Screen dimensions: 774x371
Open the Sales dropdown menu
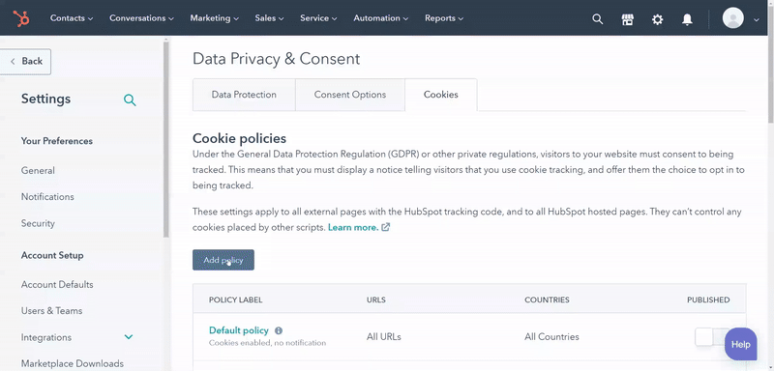(269, 18)
